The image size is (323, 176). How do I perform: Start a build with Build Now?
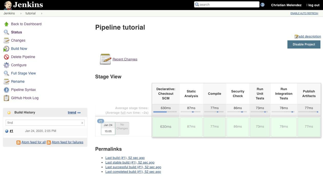pos(19,49)
